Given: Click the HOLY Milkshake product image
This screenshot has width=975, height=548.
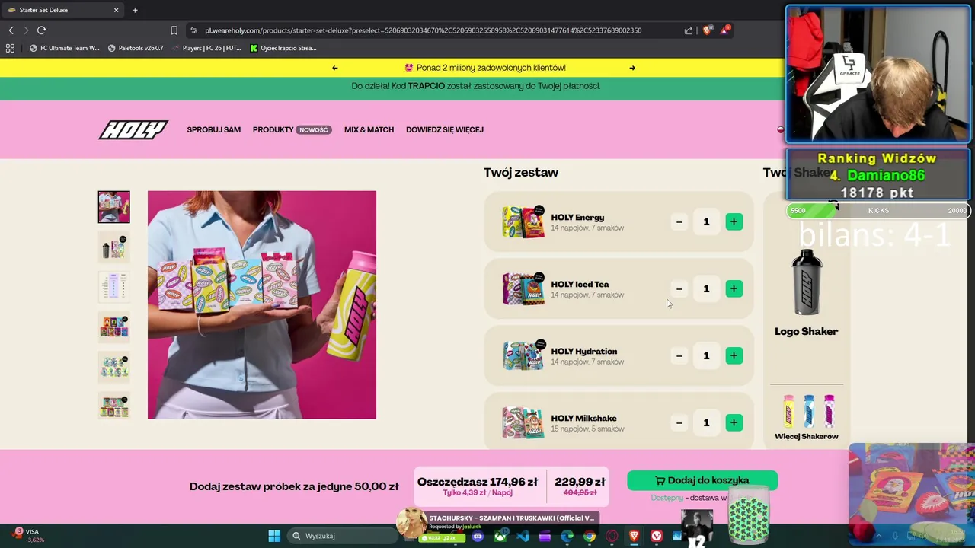Looking at the screenshot, I should point(523,422).
